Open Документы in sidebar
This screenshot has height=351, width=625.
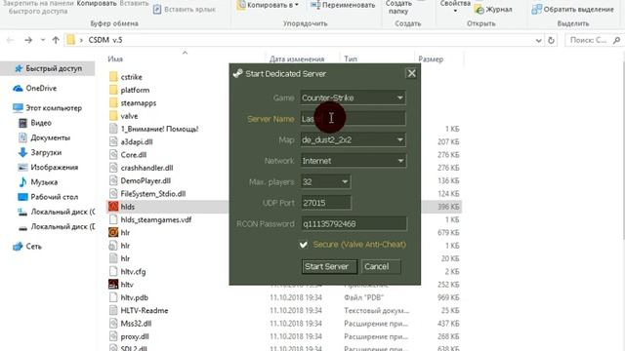44,137
